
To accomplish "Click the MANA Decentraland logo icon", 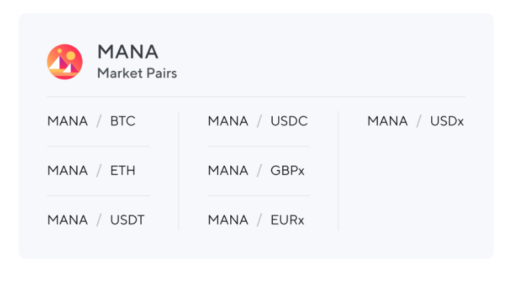I will coord(65,62).
